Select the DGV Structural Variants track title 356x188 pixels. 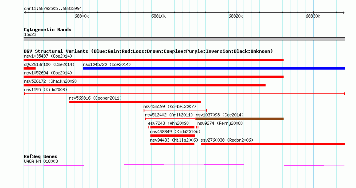click(148, 51)
